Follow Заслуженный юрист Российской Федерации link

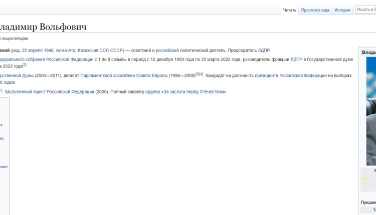(x=49, y=92)
